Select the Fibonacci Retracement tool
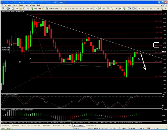 (x=162, y=8)
